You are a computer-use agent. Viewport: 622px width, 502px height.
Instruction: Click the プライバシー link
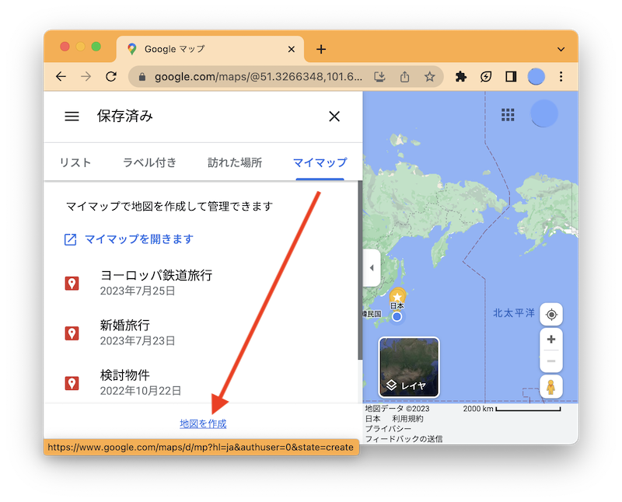[388, 429]
